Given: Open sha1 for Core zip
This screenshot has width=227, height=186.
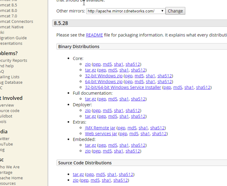Looking at the screenshot, I should click(x=119, y=64).
